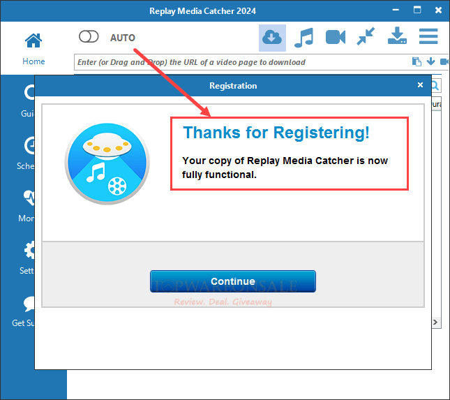
Task: Click the Continue button
Action: point(233,281)
